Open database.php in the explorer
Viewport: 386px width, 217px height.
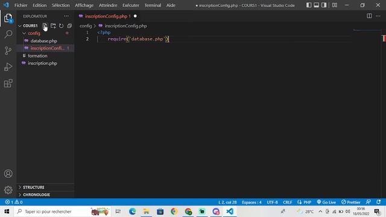point(43,41)
